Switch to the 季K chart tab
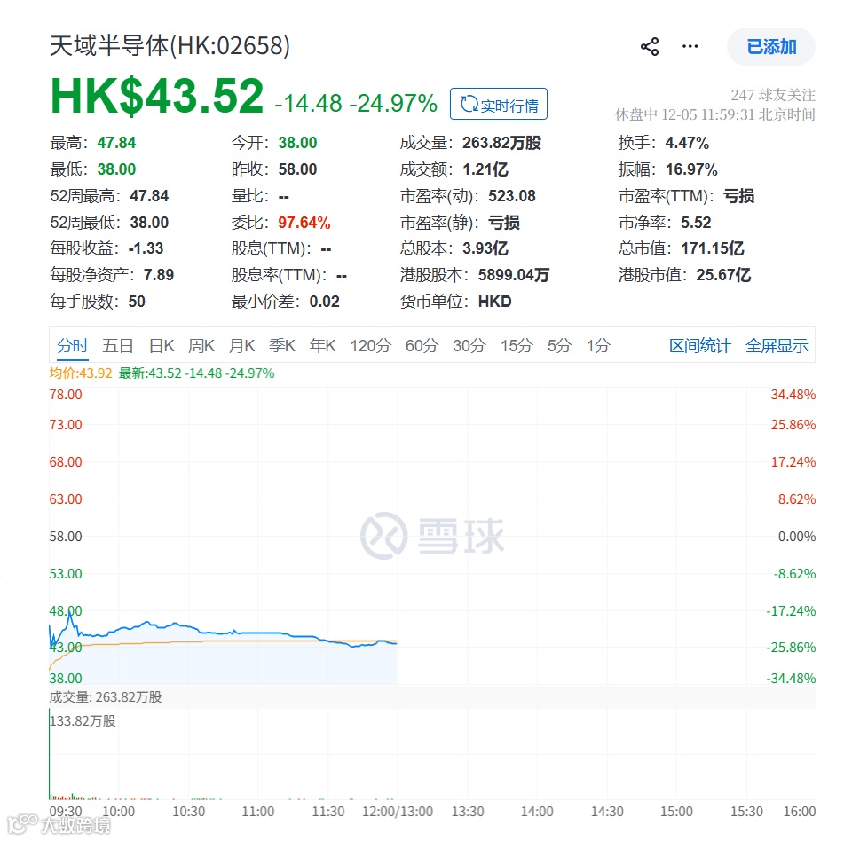 (282, 345)
